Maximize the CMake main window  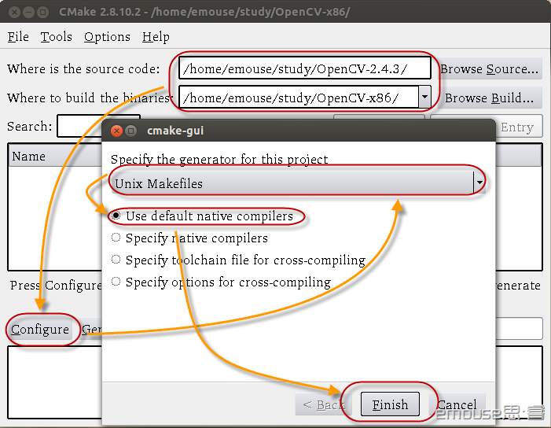click(x=43, y=12)
